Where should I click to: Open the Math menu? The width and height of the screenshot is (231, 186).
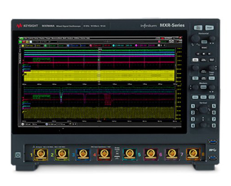coord(65,38)
